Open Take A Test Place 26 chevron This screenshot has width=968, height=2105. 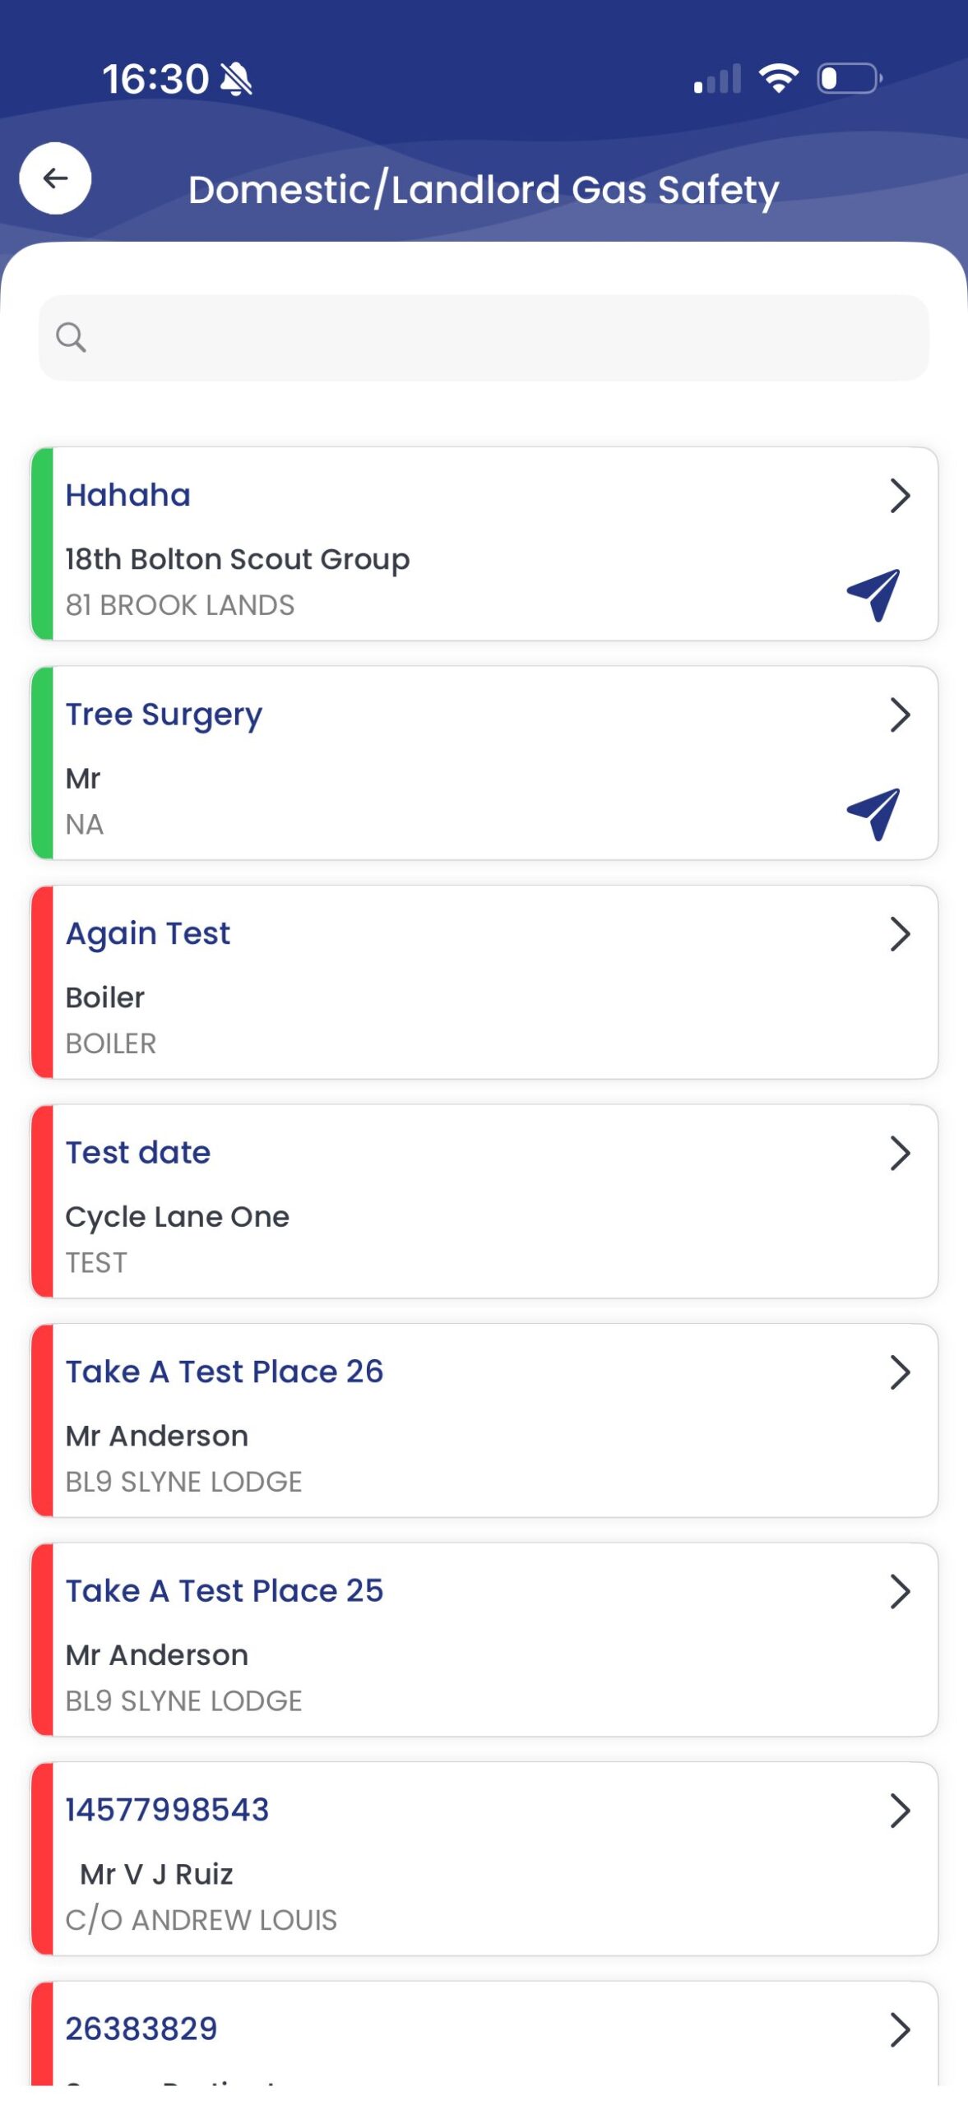coord(900,1372)
